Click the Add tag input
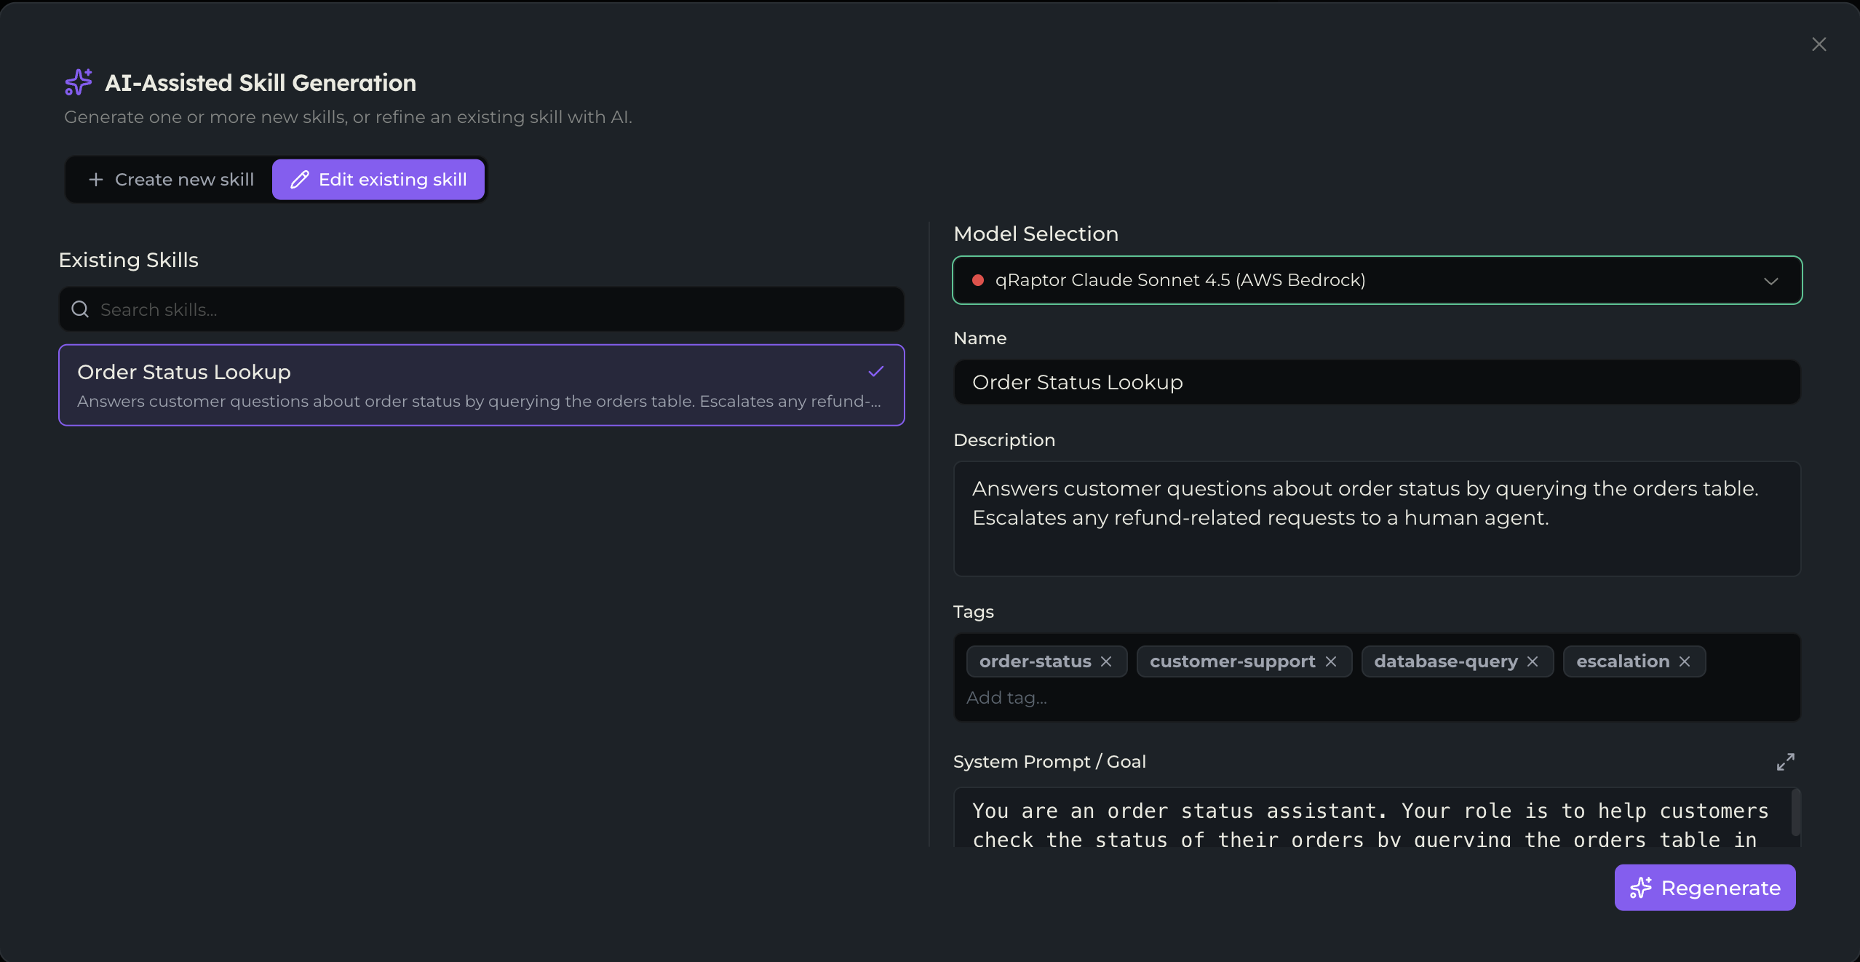Viewport: 1860px width, 962px height. [1007, 698]
